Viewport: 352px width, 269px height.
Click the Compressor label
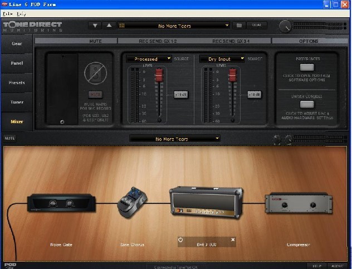299,244
